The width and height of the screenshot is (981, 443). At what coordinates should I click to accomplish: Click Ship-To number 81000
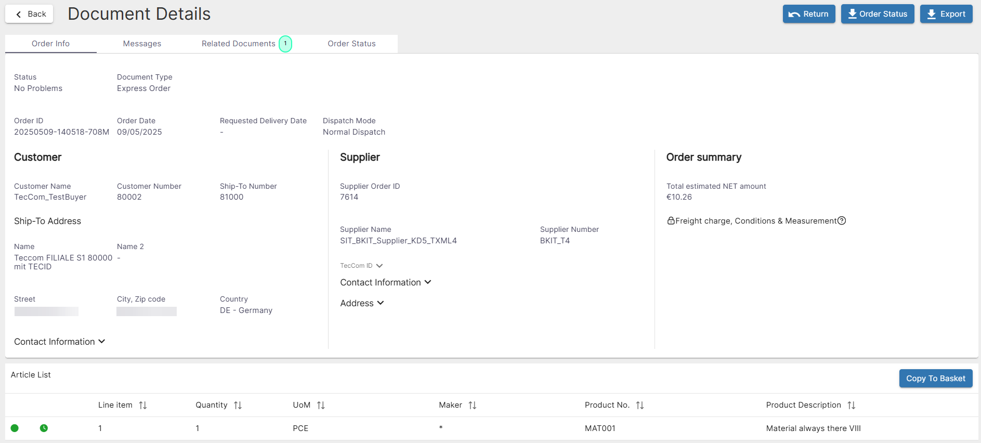(x=232, y=197)
